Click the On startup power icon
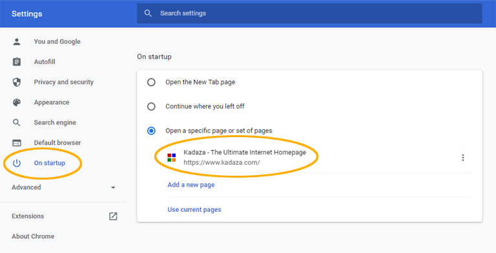The width and height of the screenshot is (496, 253). 17,163
